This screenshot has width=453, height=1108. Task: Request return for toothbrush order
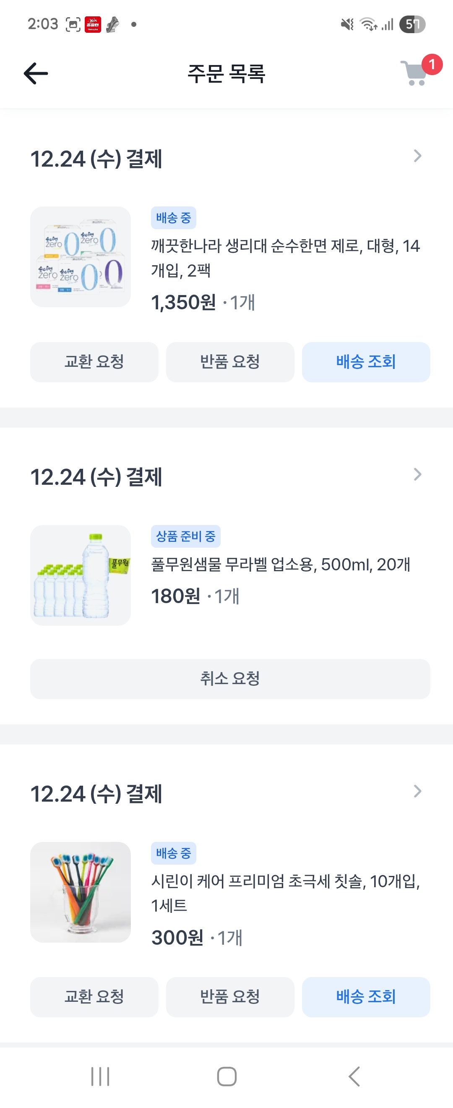tap(230, 997)
